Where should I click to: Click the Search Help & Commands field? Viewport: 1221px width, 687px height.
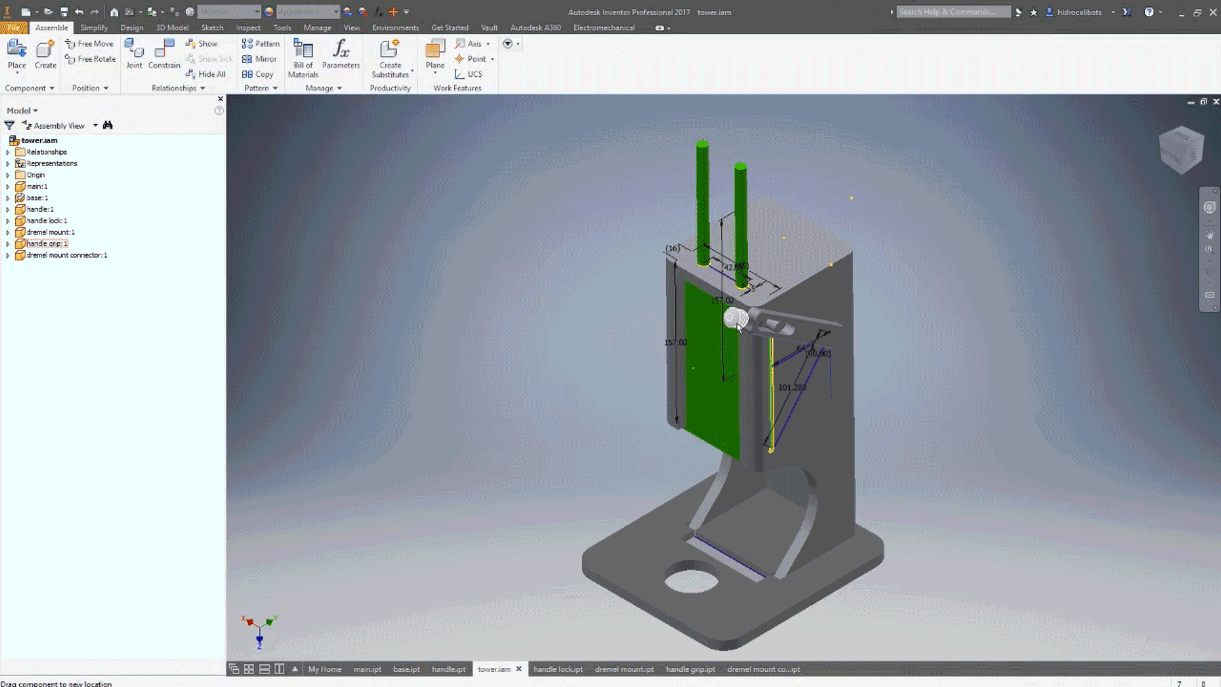953,11
